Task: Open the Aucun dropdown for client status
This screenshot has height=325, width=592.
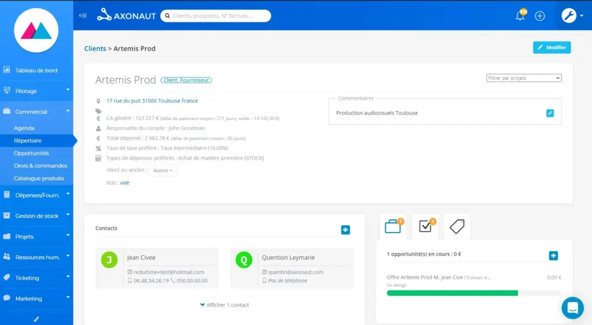Action: pos(162,170)
